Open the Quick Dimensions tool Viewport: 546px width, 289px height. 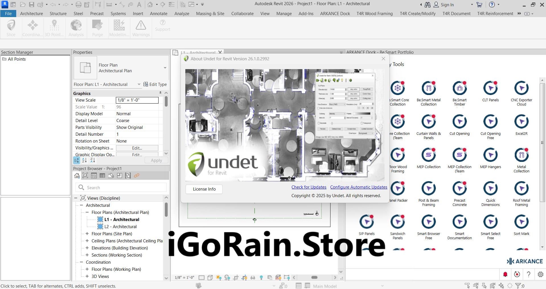tap(490, 189)
